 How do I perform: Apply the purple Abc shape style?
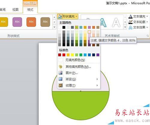tap(17, 22)
